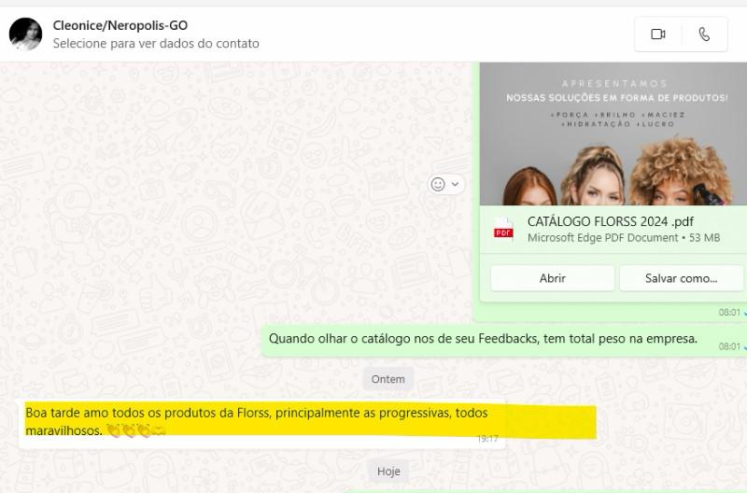Expand the chevron beside the emoji reaction
The height and width of the screenshot is (493, 747).
tap(455, 184)
